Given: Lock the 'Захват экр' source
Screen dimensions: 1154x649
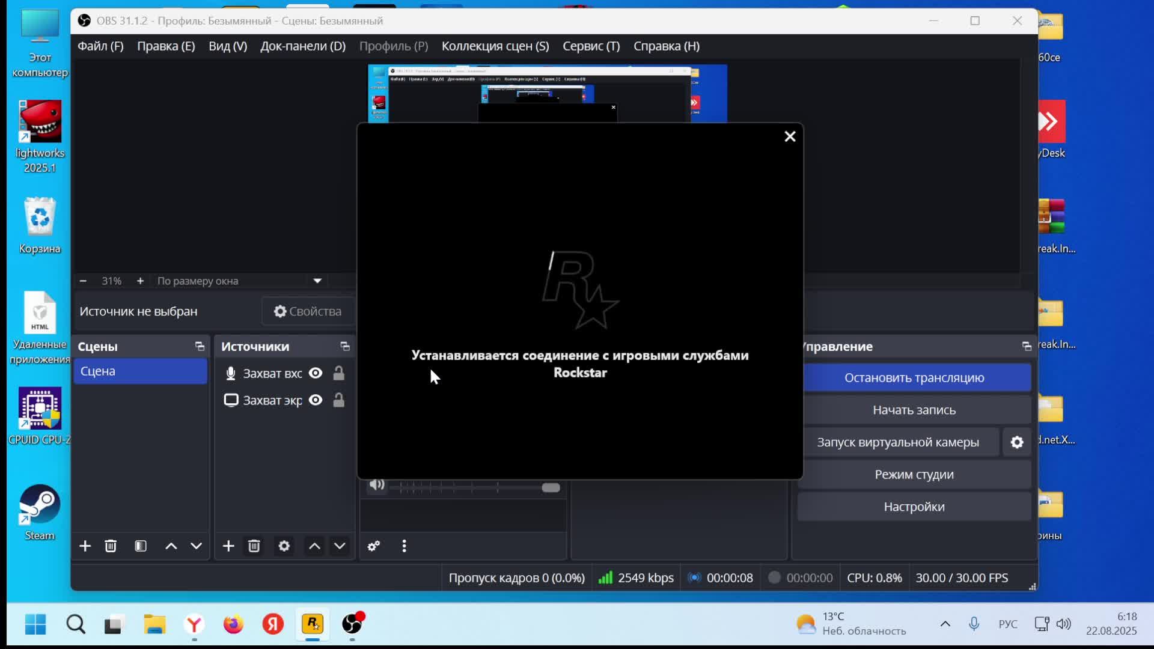Looking at the screenshot, I should 339,400.
